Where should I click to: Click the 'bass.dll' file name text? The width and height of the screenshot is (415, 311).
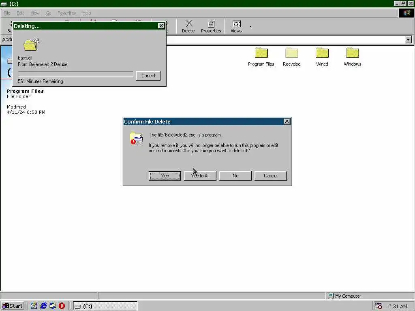point(25,58)
